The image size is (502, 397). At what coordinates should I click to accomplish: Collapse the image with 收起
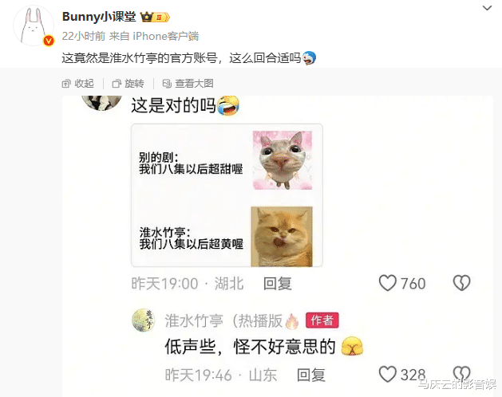click(x=77, y=84)
